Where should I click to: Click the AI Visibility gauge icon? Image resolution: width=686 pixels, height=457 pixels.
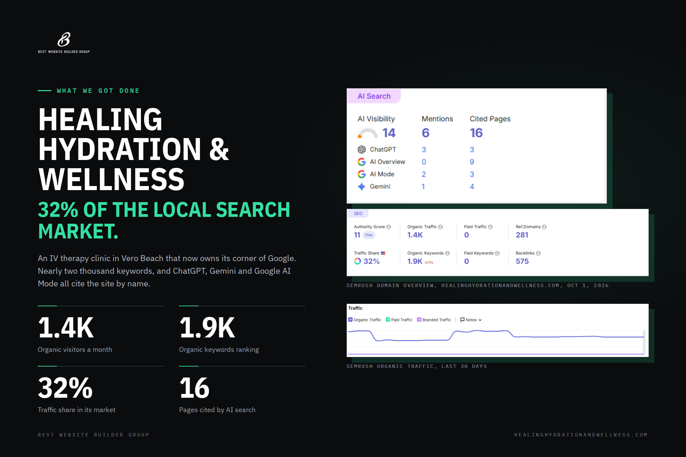point(367,133)
